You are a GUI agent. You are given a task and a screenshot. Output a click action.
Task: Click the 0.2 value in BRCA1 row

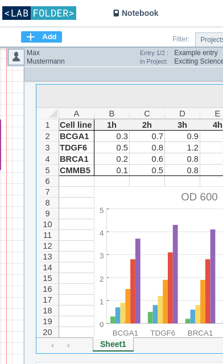[111, 159]
